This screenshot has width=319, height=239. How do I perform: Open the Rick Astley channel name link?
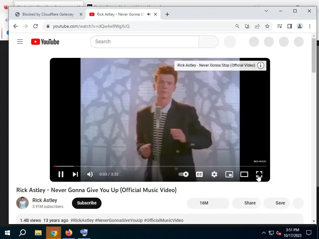coord(45,200)
